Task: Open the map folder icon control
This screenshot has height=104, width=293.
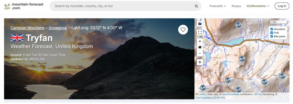Action: (200, 24)
